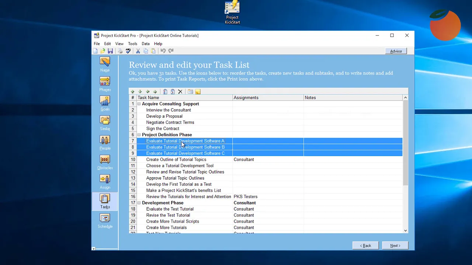Go to the Similar step in sidebar
Screen dimensions: 472x265
[x=105, y=123]
